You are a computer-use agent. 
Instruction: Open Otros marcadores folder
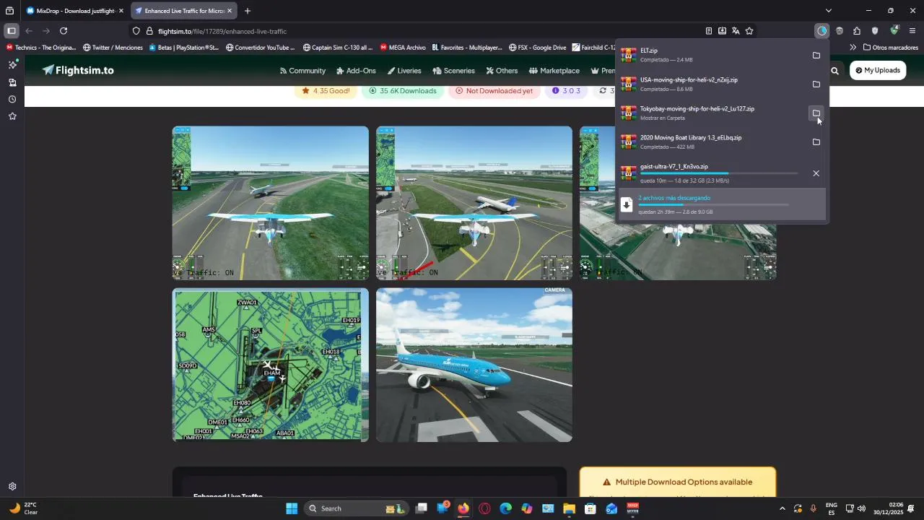coord(891,48)
